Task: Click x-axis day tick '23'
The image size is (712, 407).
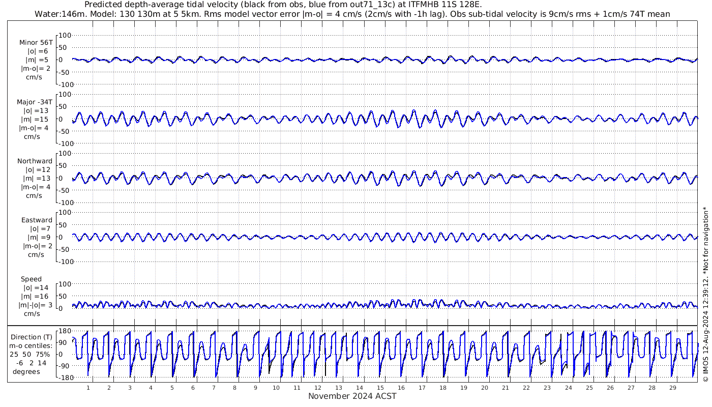Action: pos(547,388)
